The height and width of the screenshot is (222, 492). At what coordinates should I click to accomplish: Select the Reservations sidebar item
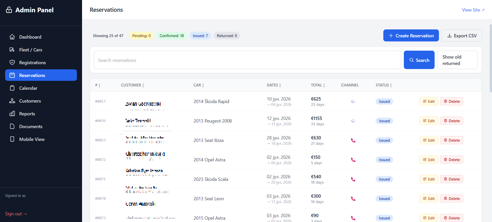41,75
